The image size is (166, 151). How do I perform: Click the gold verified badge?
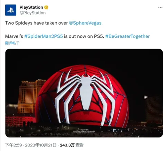[x=46, y=7]
